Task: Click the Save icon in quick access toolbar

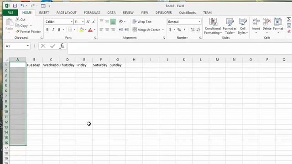Action: (15, 6)
